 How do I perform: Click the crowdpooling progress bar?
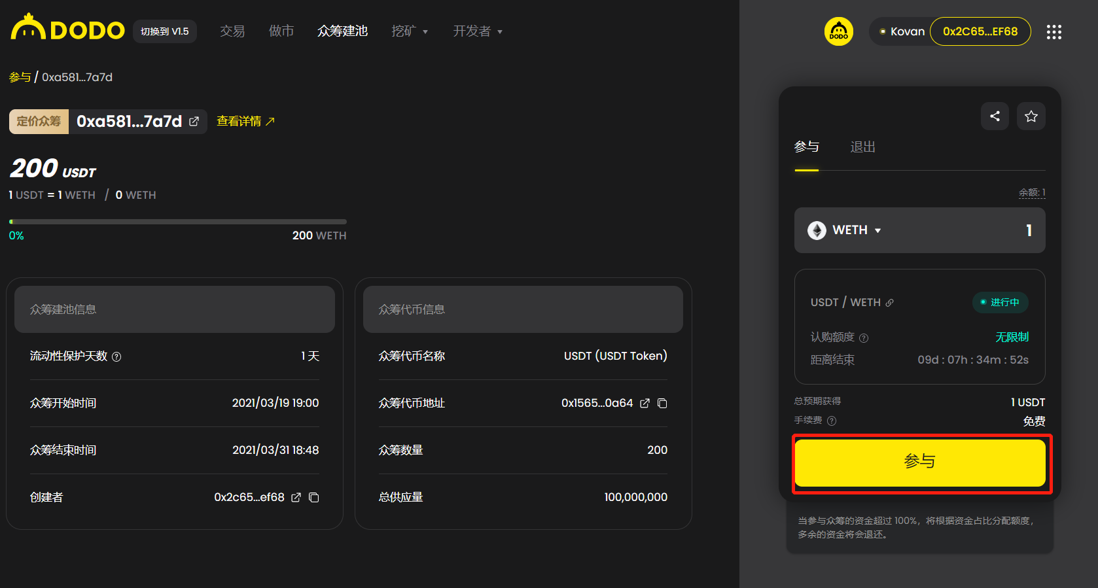click(x=178, y=222)
